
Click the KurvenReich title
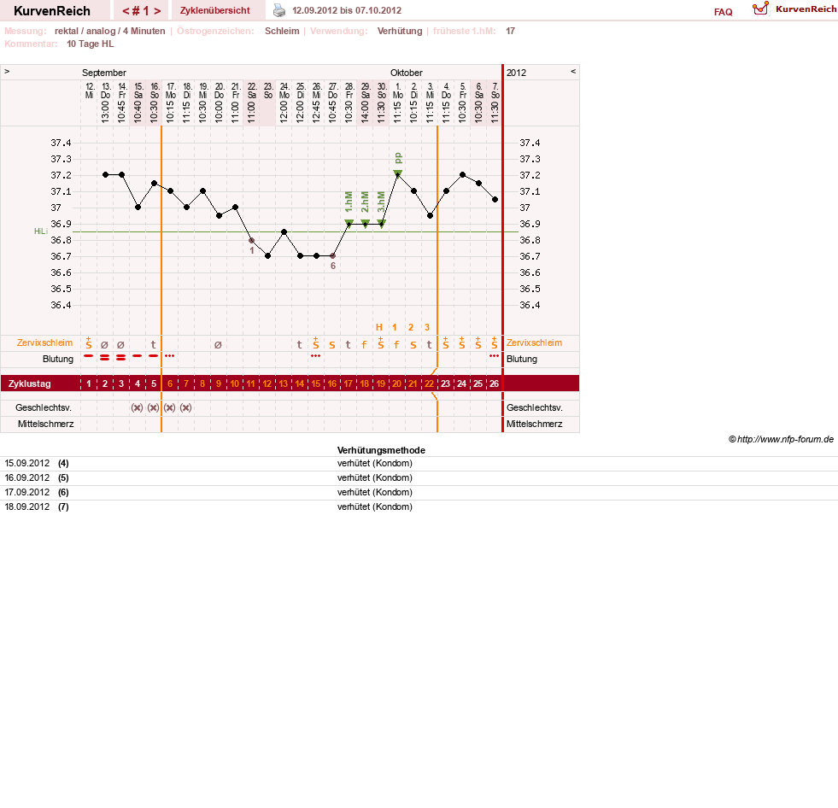point(52,11)
